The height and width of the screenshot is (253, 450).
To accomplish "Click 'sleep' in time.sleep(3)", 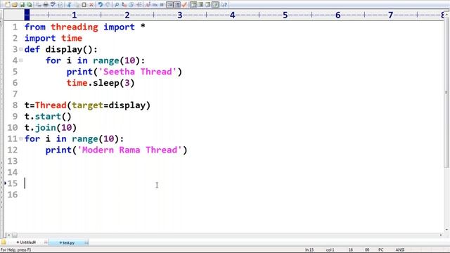I will coord(106,83).
